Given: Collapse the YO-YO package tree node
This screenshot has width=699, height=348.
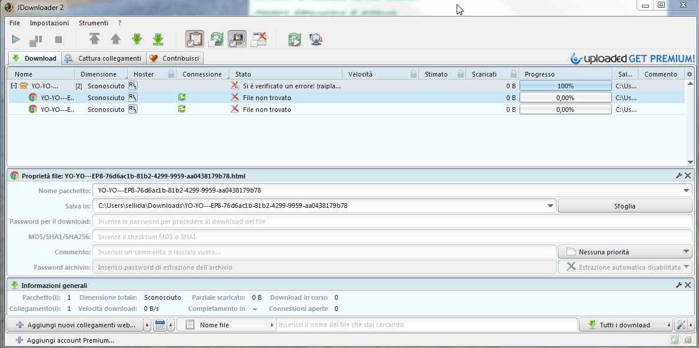Looking at the screenshot, I should (x=14, y=85).
